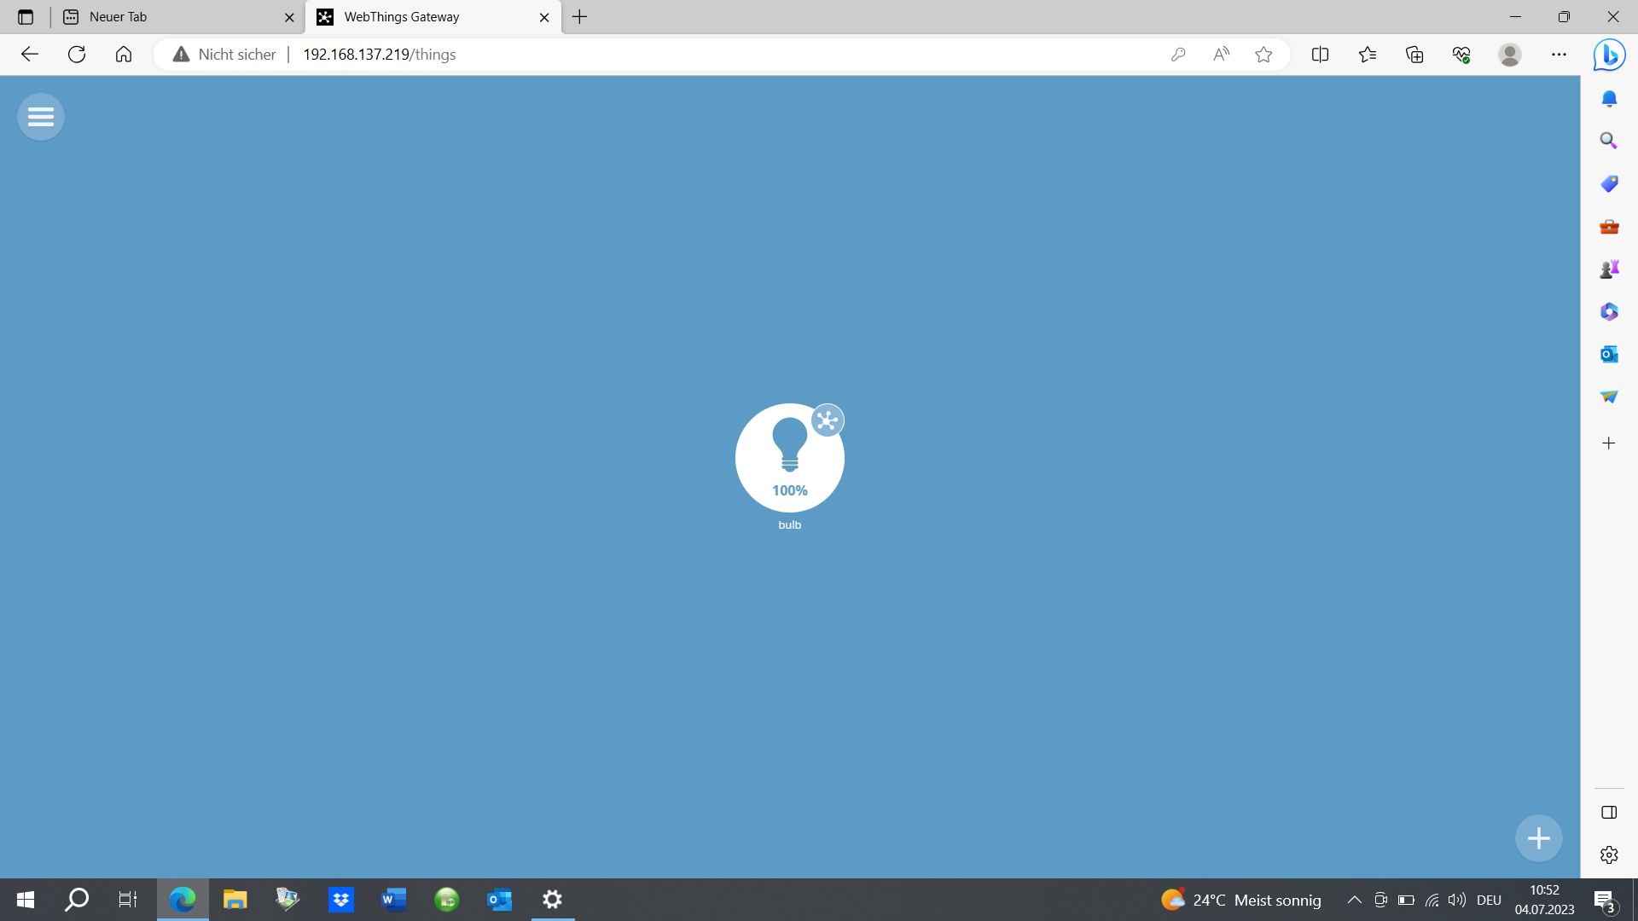Open the WebThings hamburger menu
The height and width of the screenshot is (921, 1638).
pyautogui.click(x=41, y=117)
